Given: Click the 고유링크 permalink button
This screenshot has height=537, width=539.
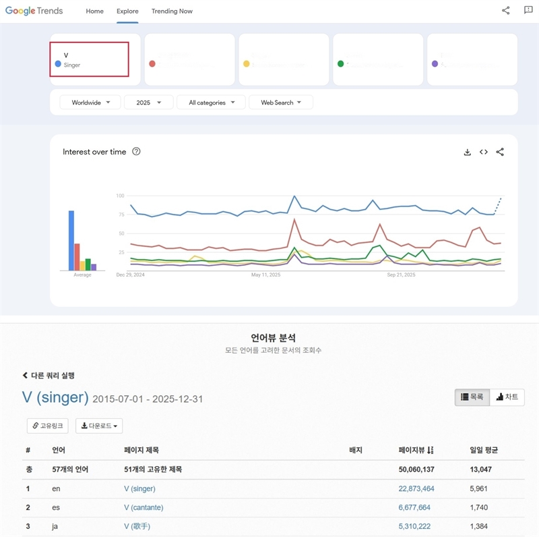Looking at the screenshot, I should click(x=47, y=426).
